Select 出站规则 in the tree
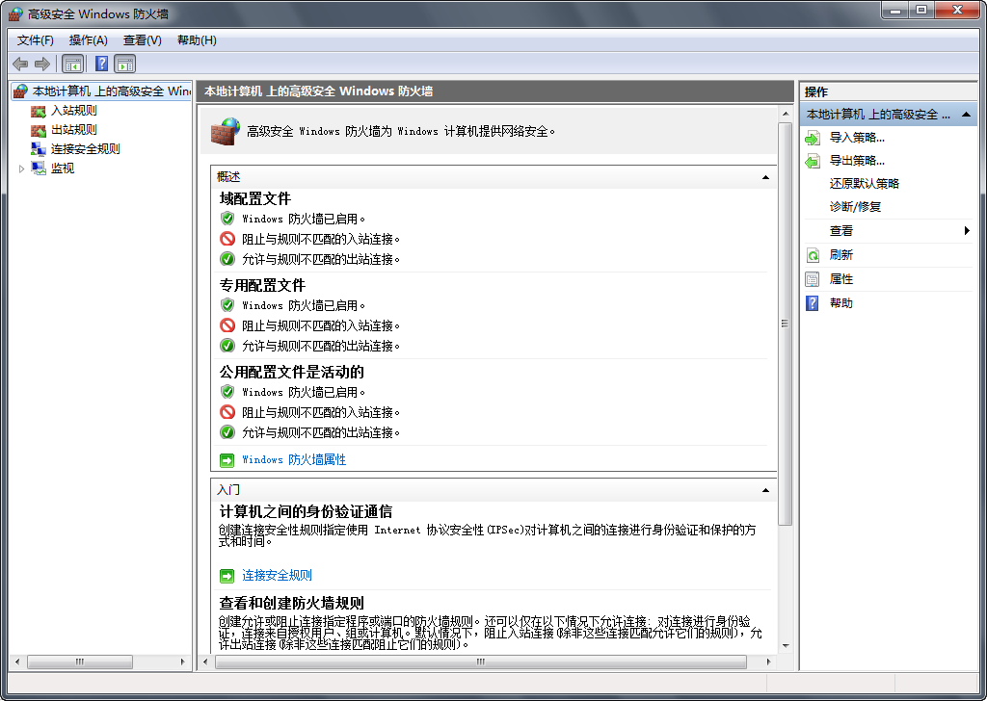Image resolution: width=987 pixels, height=701 pixels. [x=73, y=130]
